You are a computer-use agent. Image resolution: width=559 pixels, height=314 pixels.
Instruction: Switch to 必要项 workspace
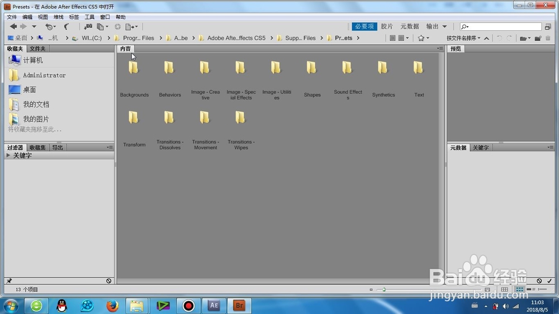[x=364, y=26]
